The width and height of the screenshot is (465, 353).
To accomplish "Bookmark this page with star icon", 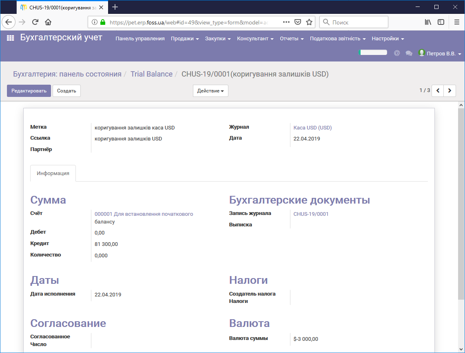I will [309, 22].
